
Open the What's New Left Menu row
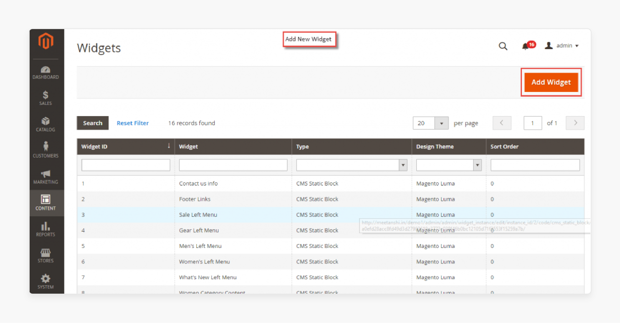point(331,277)
